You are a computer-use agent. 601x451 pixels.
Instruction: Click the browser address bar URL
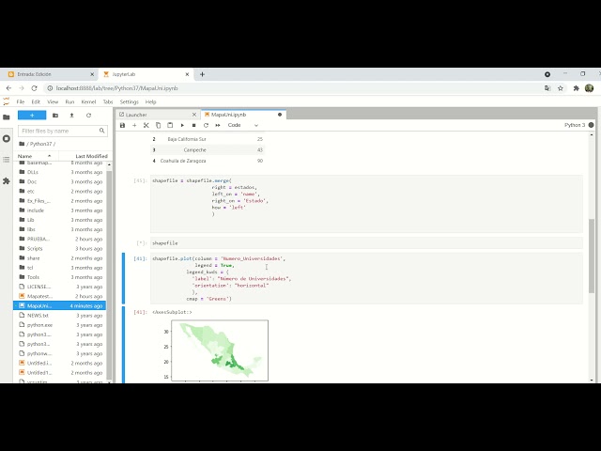coord(116,88)
